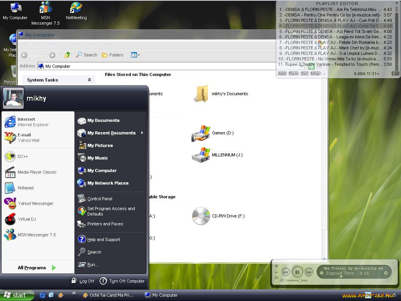Viewport: 401px width, 301px height.
Task: Select playlist track 1 Am Pe Telefonul Meu
Action: [x=335, y=9]
